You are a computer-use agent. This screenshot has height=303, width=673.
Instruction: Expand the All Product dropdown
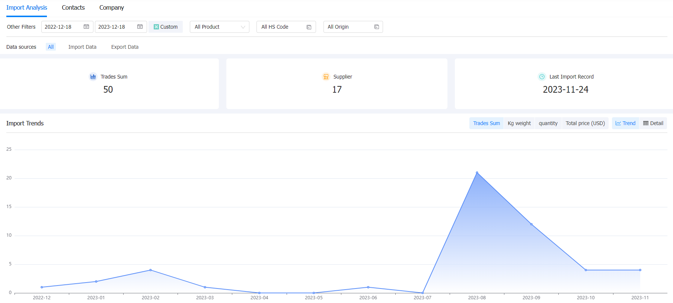pos(220,27)
